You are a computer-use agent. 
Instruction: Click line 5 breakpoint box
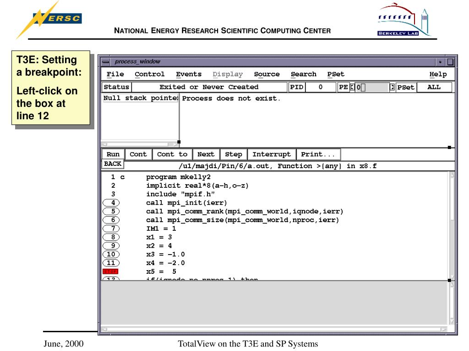click(x=112, y=211)
